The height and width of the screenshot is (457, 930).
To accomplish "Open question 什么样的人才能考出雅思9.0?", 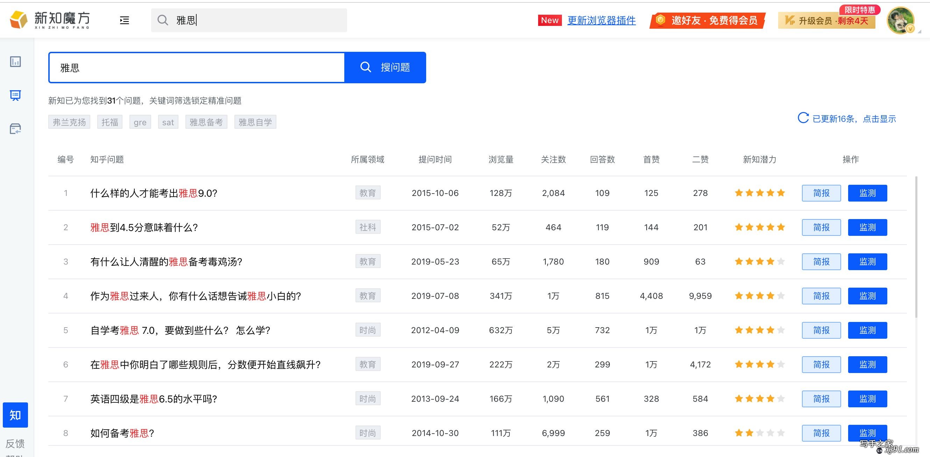I will (154, 193).
